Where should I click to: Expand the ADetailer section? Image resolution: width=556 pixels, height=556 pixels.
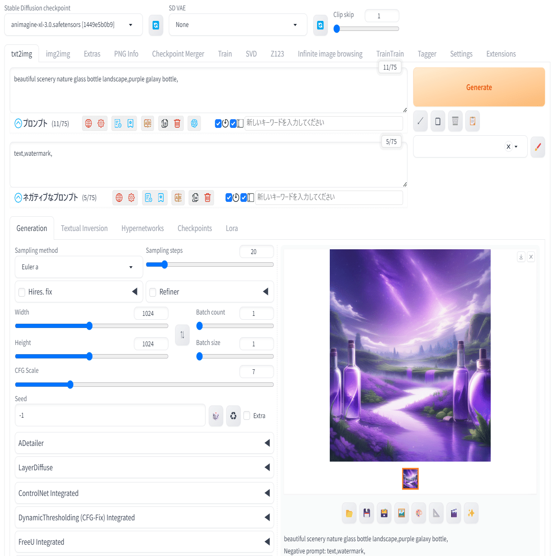[144, 443]
